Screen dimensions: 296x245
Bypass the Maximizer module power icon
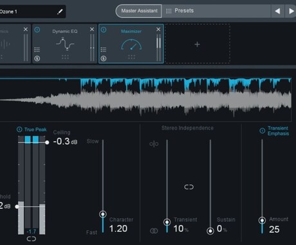click(x=104, y=30)
